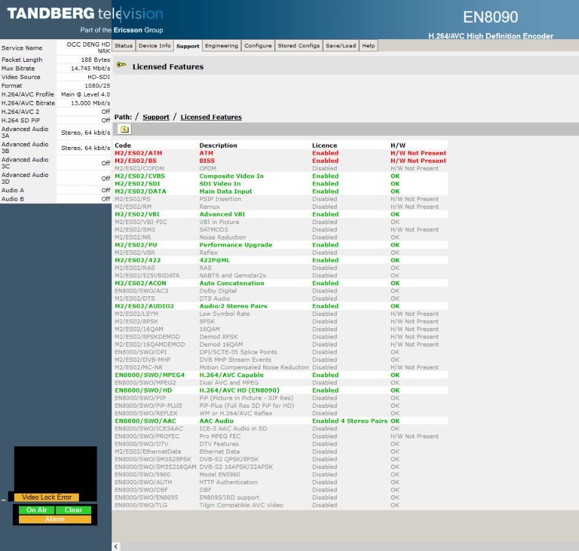
Task: Open the Stored Configs tab
Action: pyautogui.click(x=299, y=45)
